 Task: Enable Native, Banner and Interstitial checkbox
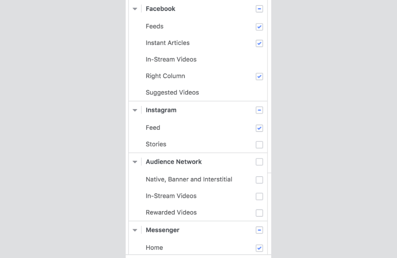click(x=259, y=180)
